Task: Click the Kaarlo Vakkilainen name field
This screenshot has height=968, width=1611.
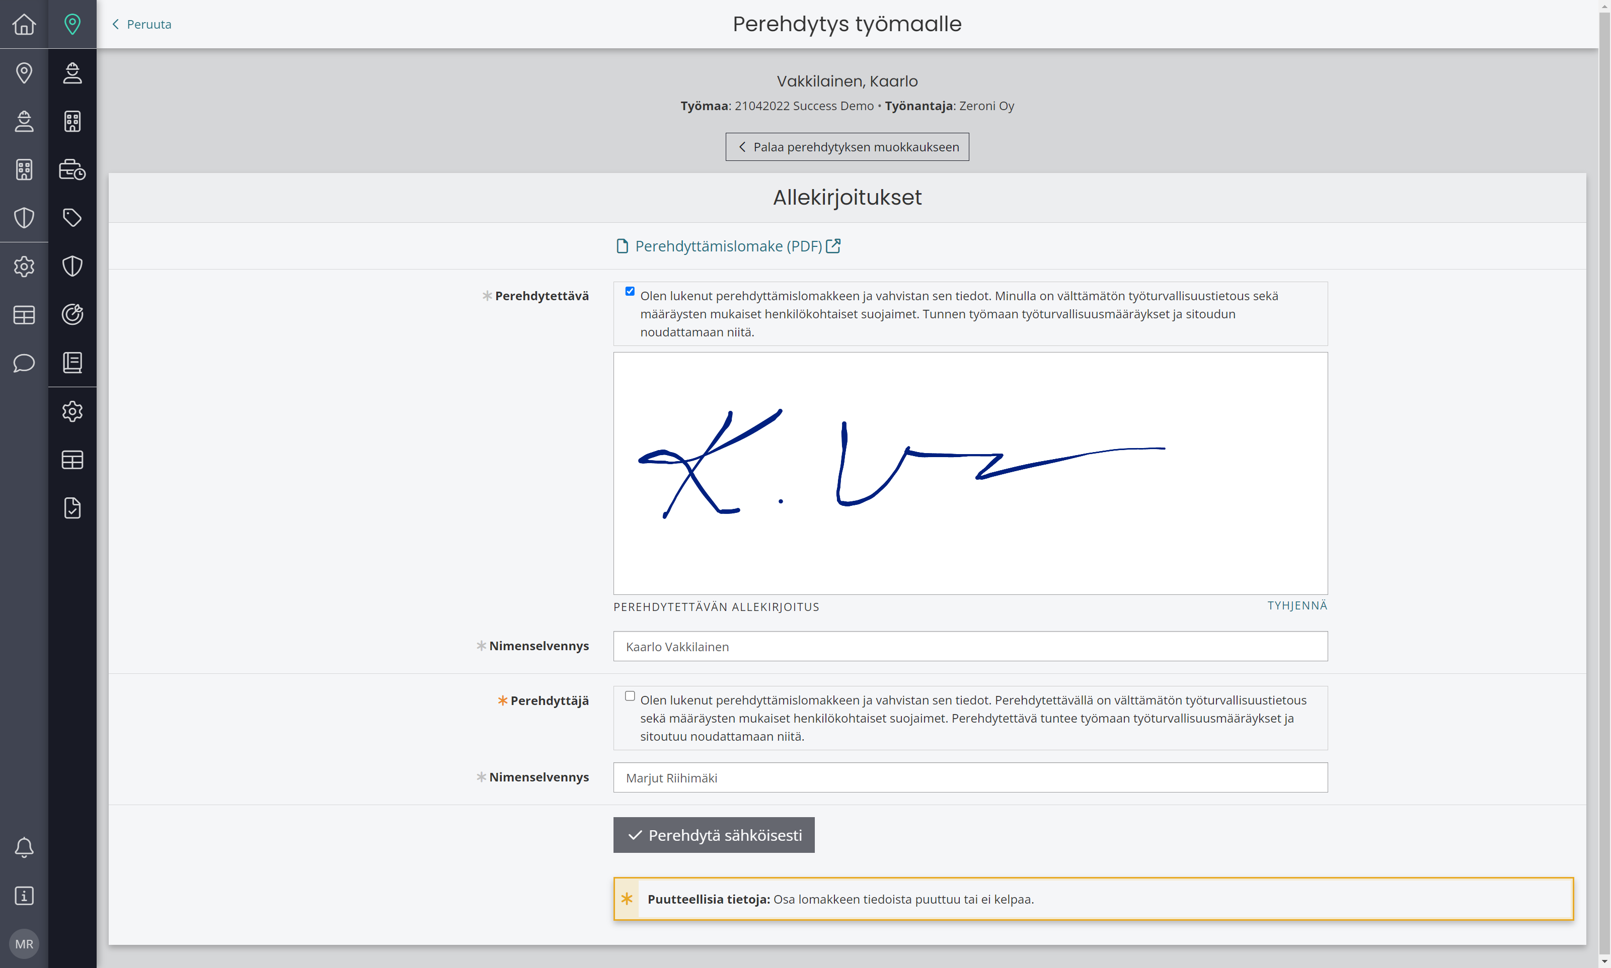Action: tap(971, 646)
